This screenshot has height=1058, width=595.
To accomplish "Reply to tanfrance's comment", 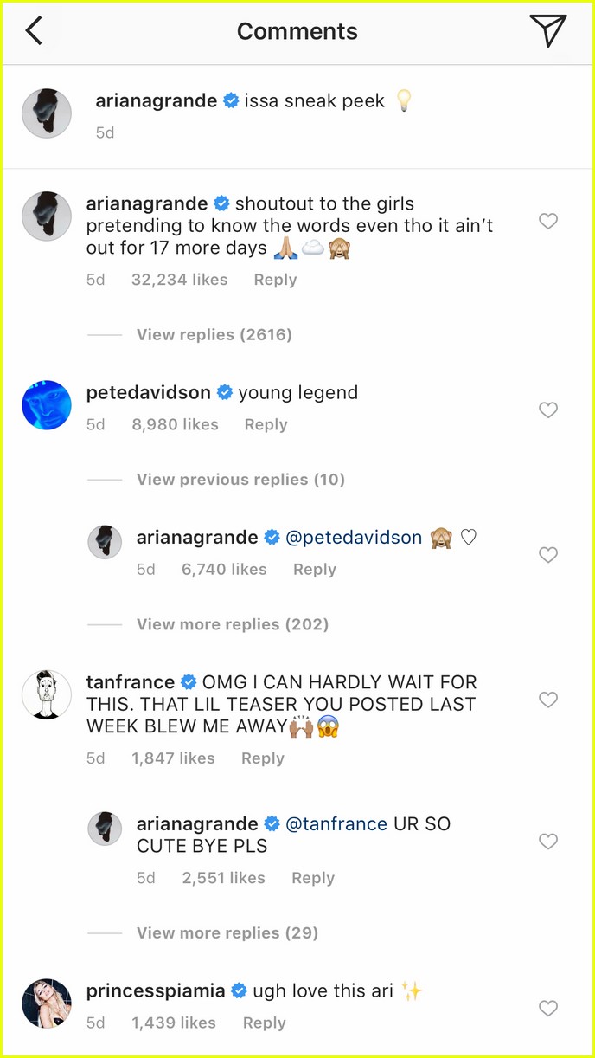I will click(x=263, y=758).
